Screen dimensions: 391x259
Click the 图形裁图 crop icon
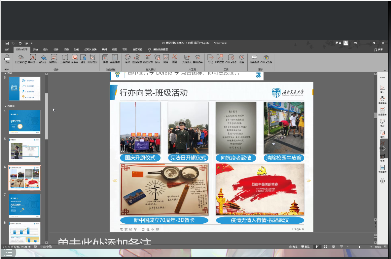pyautogui.click(x=92, y=58)
